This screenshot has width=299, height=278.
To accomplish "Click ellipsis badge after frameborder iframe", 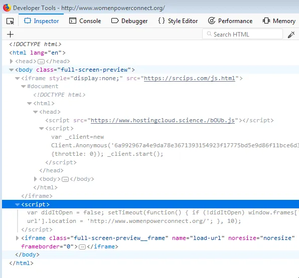I will click(82, 247).
